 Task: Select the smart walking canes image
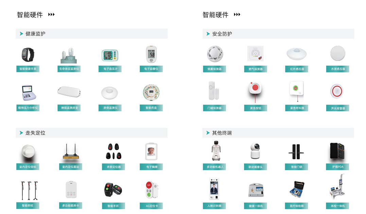28,191
